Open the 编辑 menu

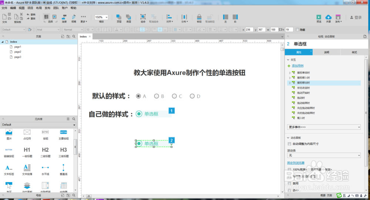[x=13, y=8]
